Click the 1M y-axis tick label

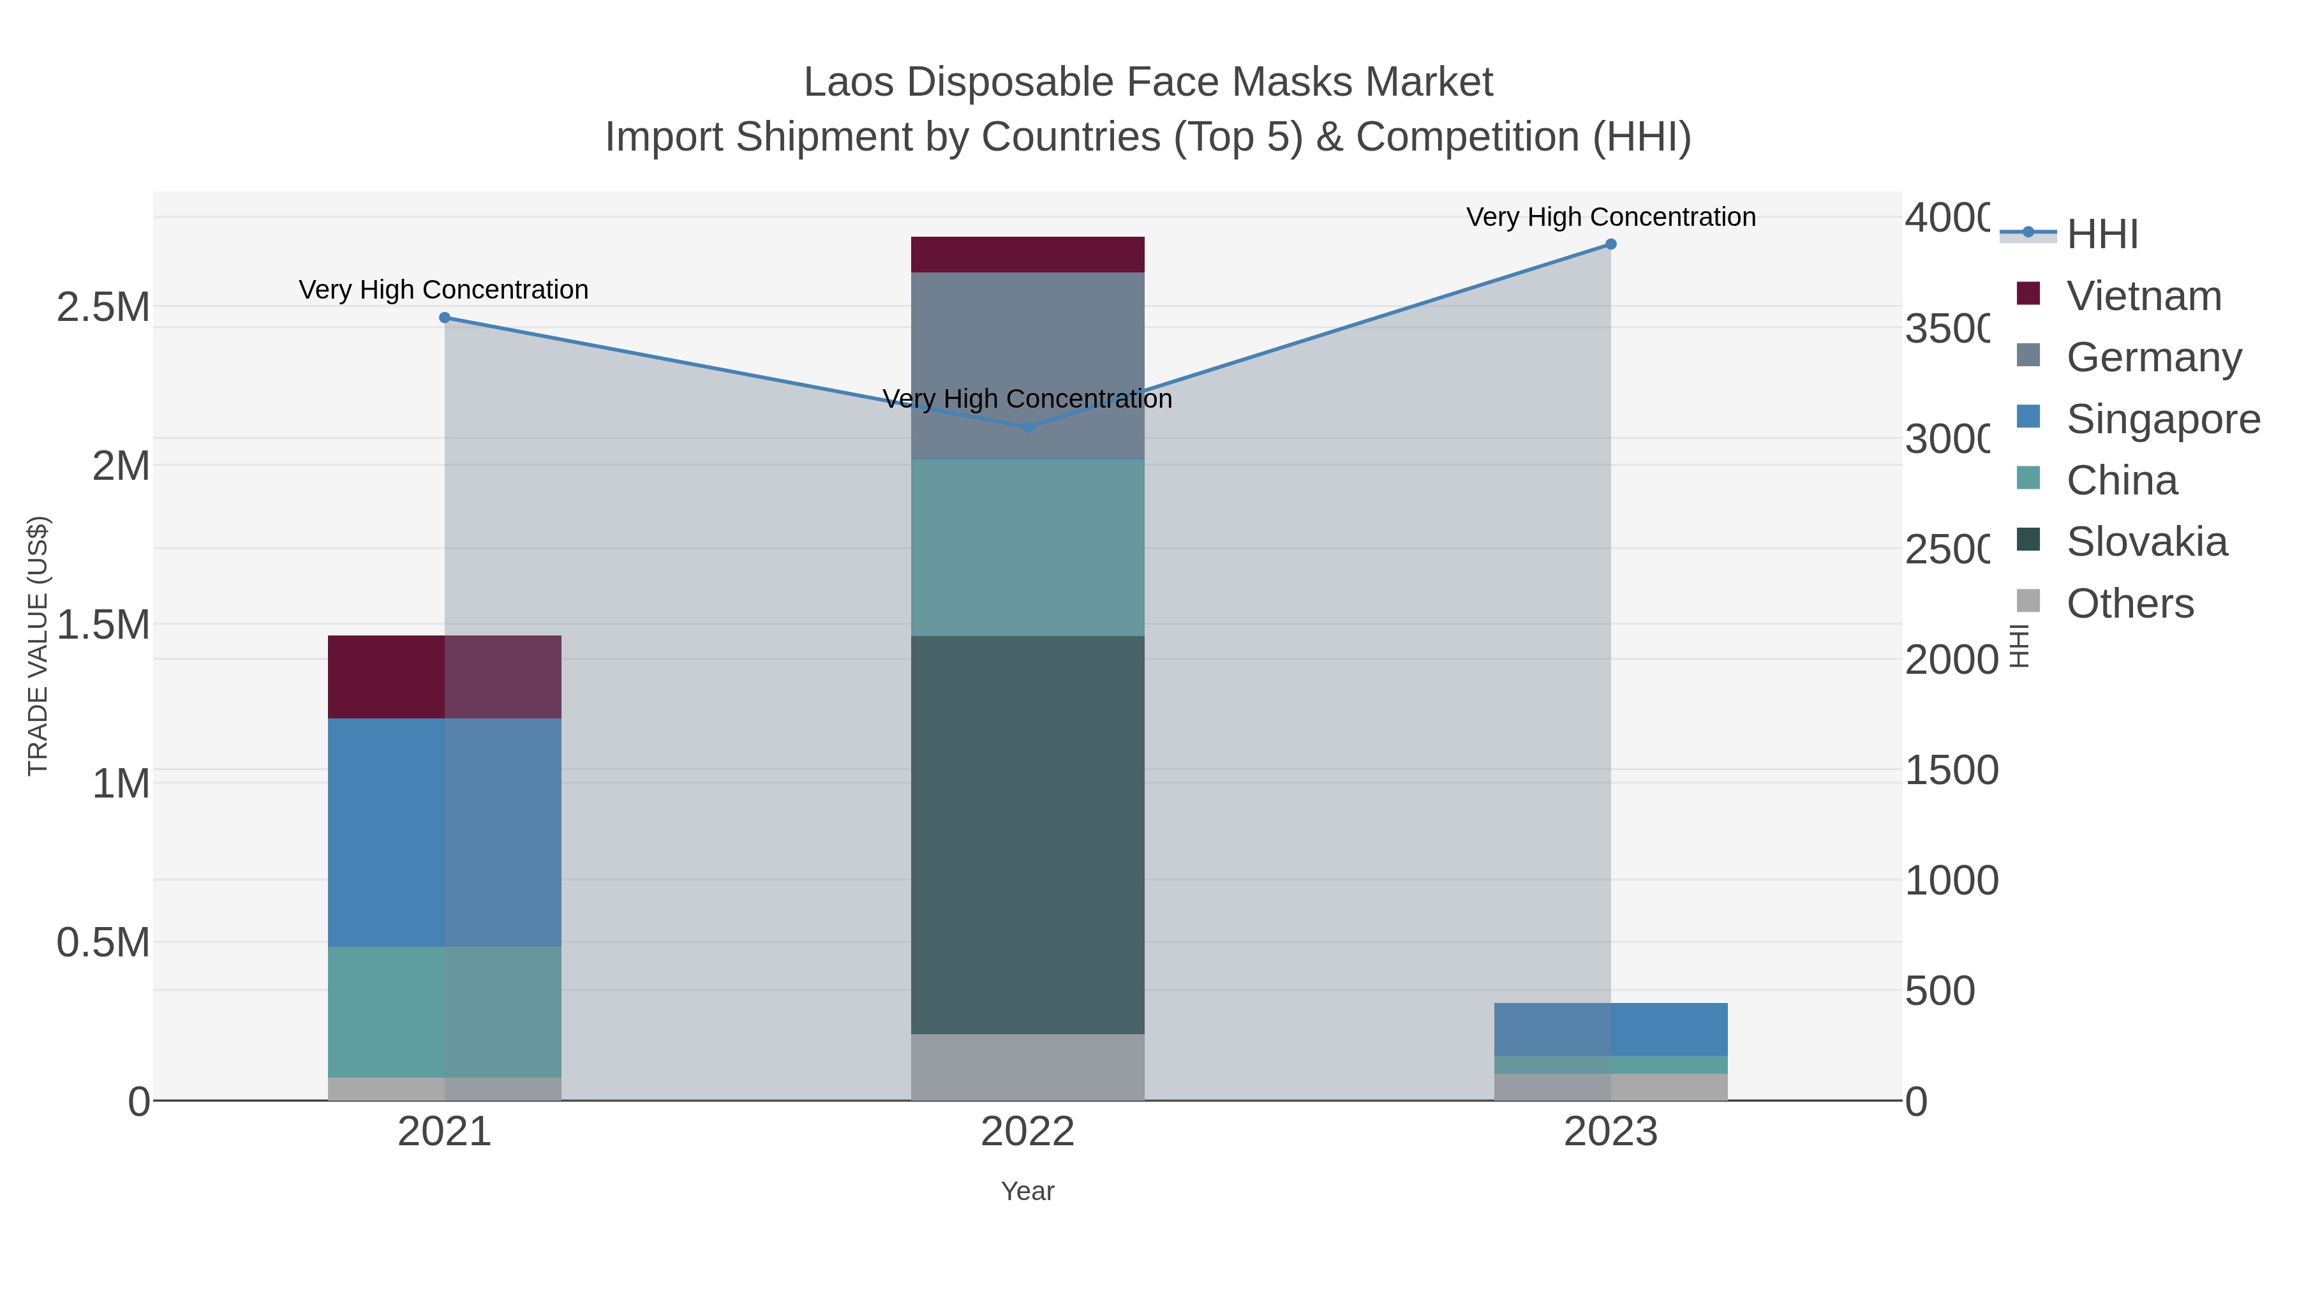(121, 785)
